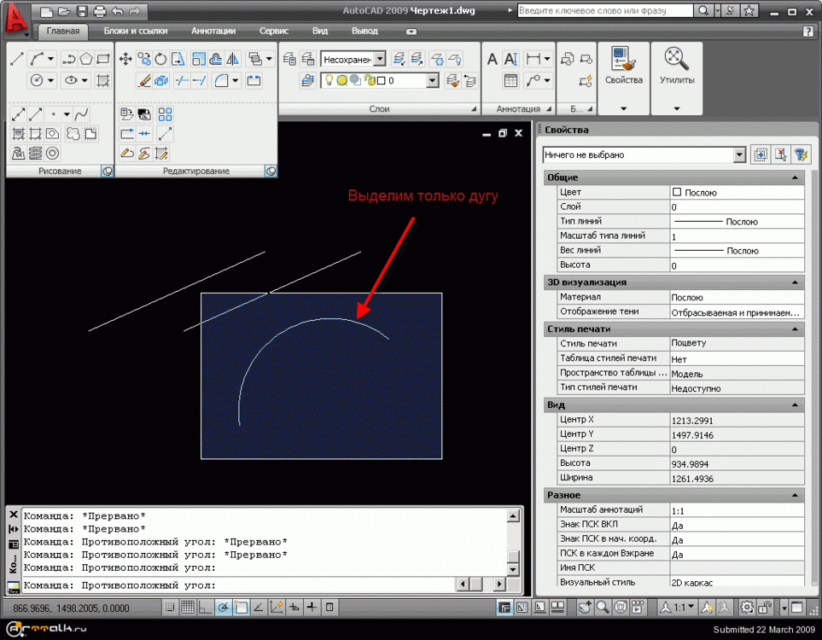Open the 'Блоки и ссылки' ribbon tab

click(x=133, y=31)
